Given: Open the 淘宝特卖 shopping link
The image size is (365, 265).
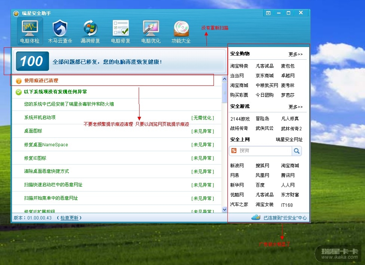Looking at the screenshot, I should click(239, 66).
